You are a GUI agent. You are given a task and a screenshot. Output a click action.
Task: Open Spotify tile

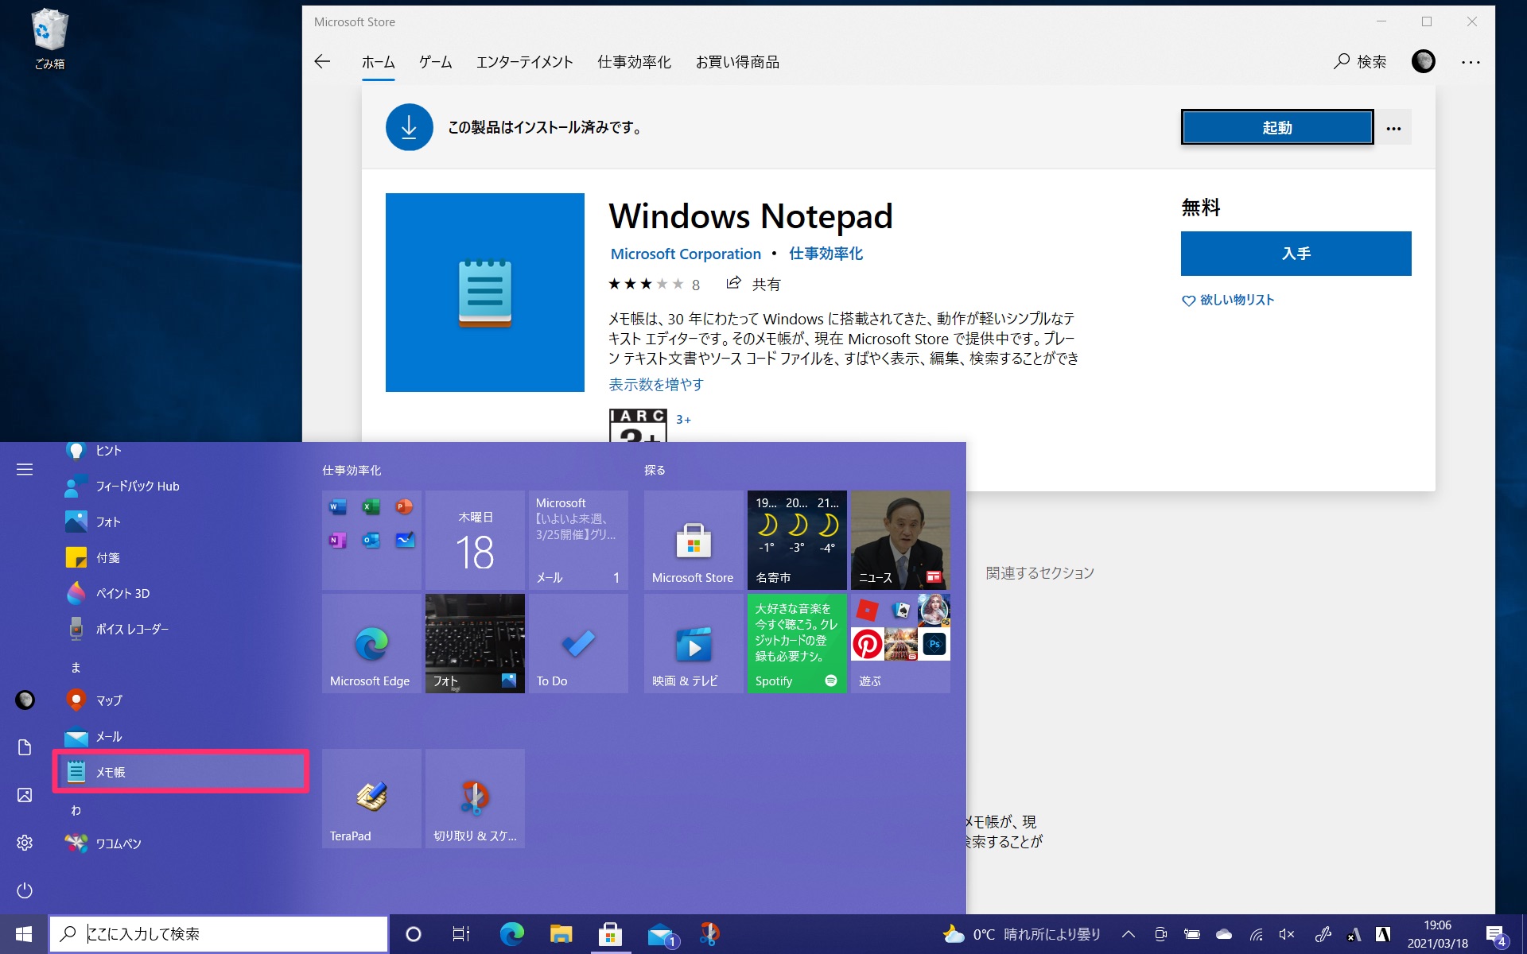(797, 643)
